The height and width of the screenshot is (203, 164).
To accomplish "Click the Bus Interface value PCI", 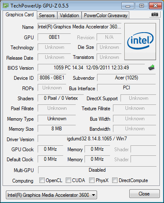I will coord(126,88).
